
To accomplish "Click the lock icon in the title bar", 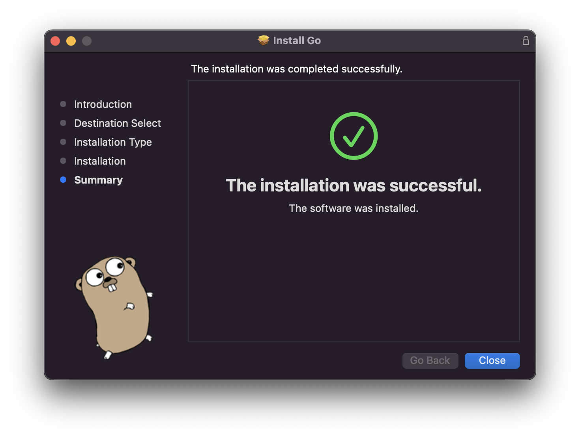I will (526, 41).
